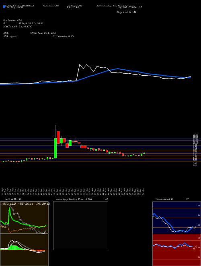Click the empty Intra Day trading chart box
The image size is (201, 266).
(80, 226)
